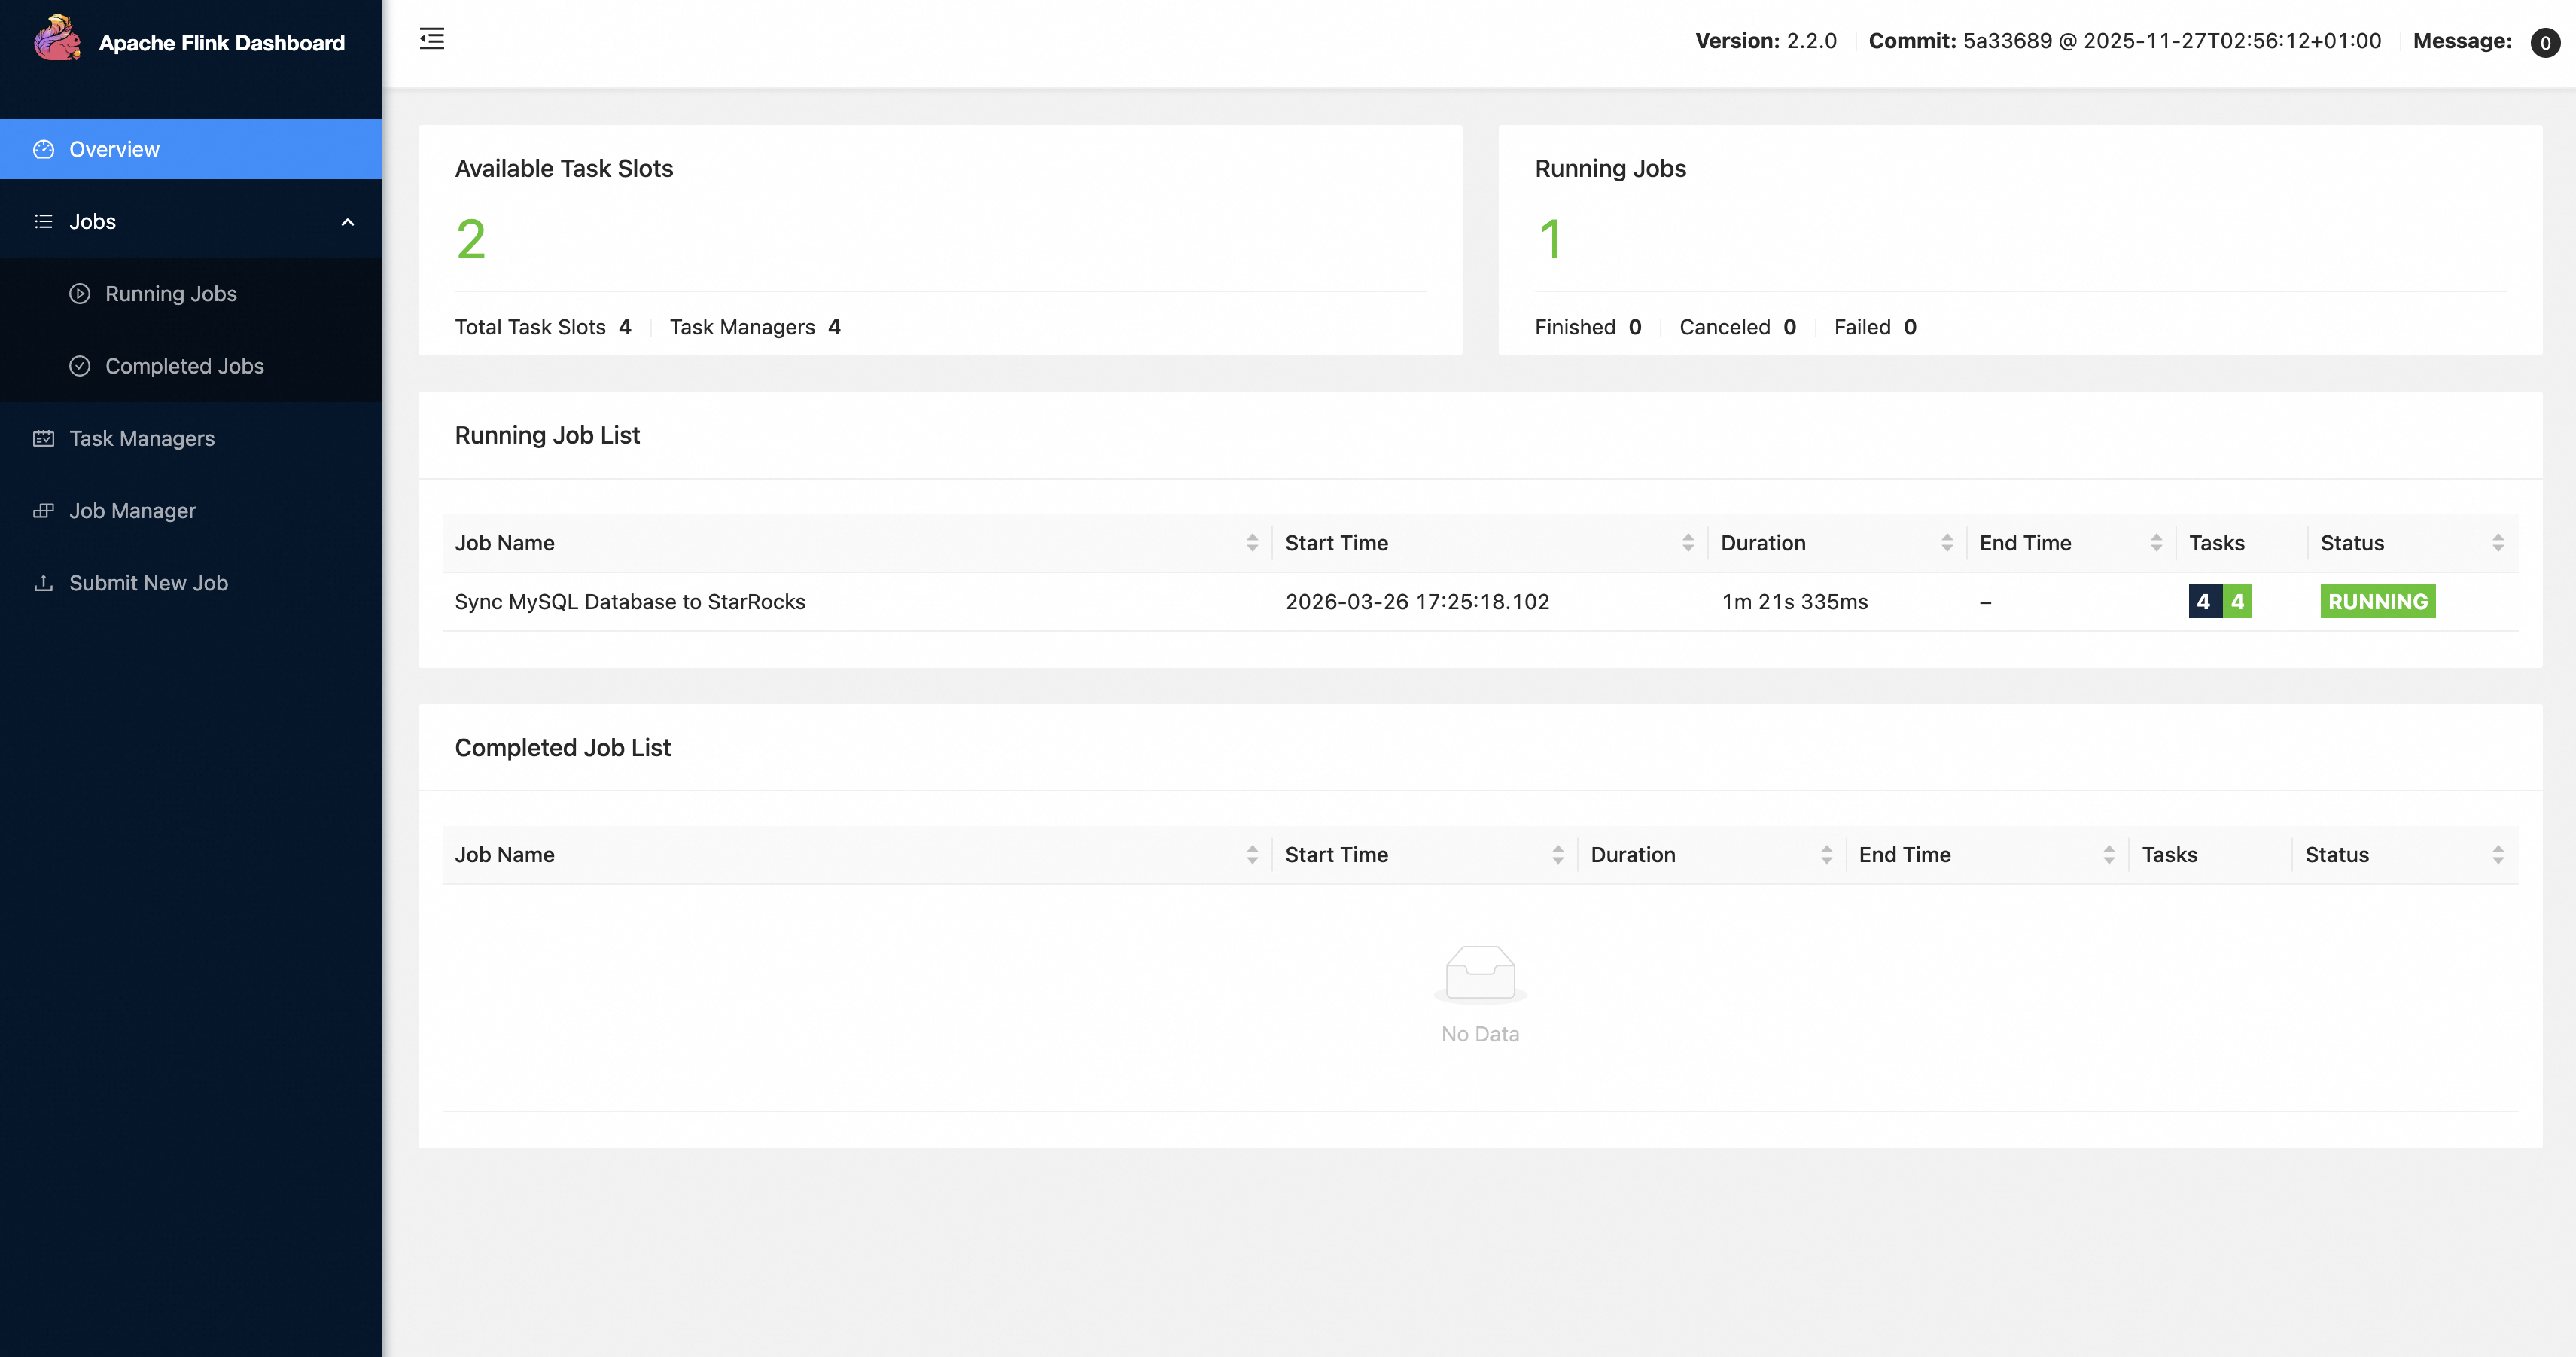Click the Apache Flink Dashboard title
This screenshot has height=1357, width=2576.
pos(222,43)
